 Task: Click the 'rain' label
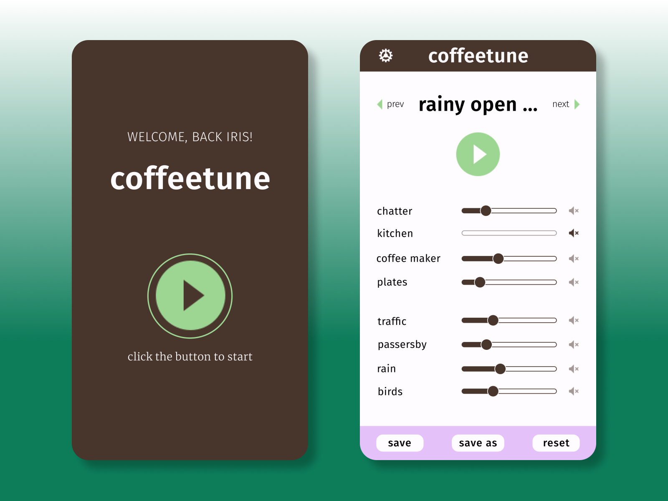click(386, 369)
